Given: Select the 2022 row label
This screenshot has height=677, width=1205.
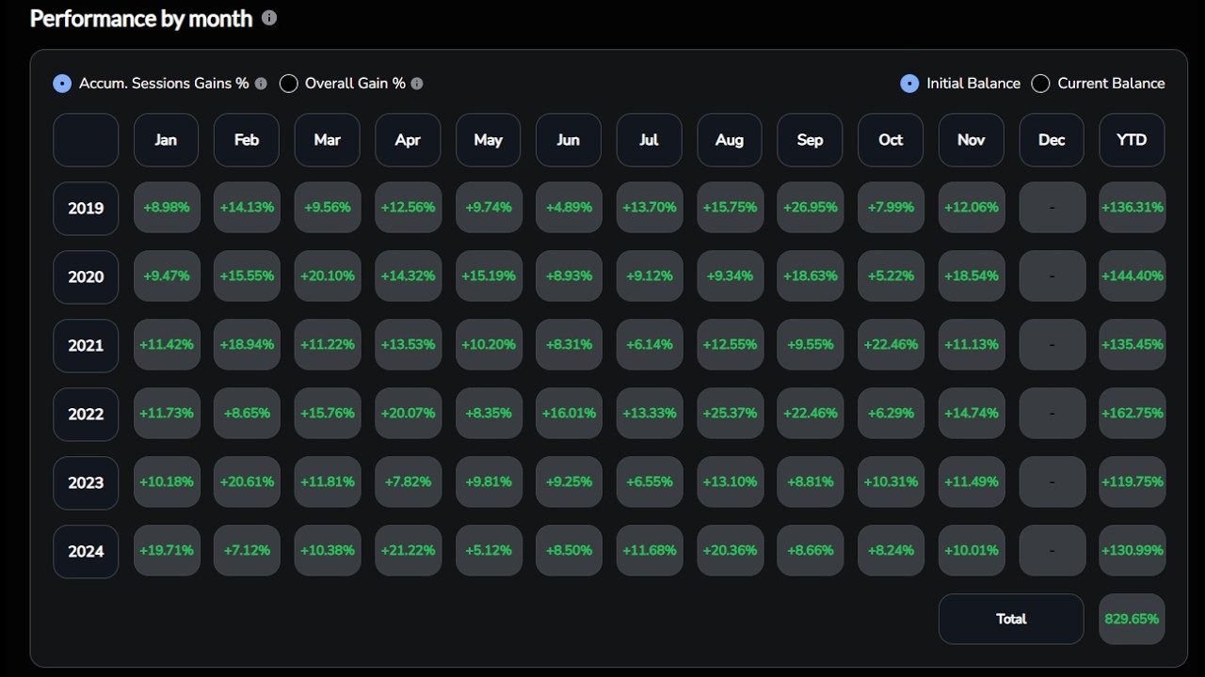Looking at the screenshot, I should click(x=86, y=415).
